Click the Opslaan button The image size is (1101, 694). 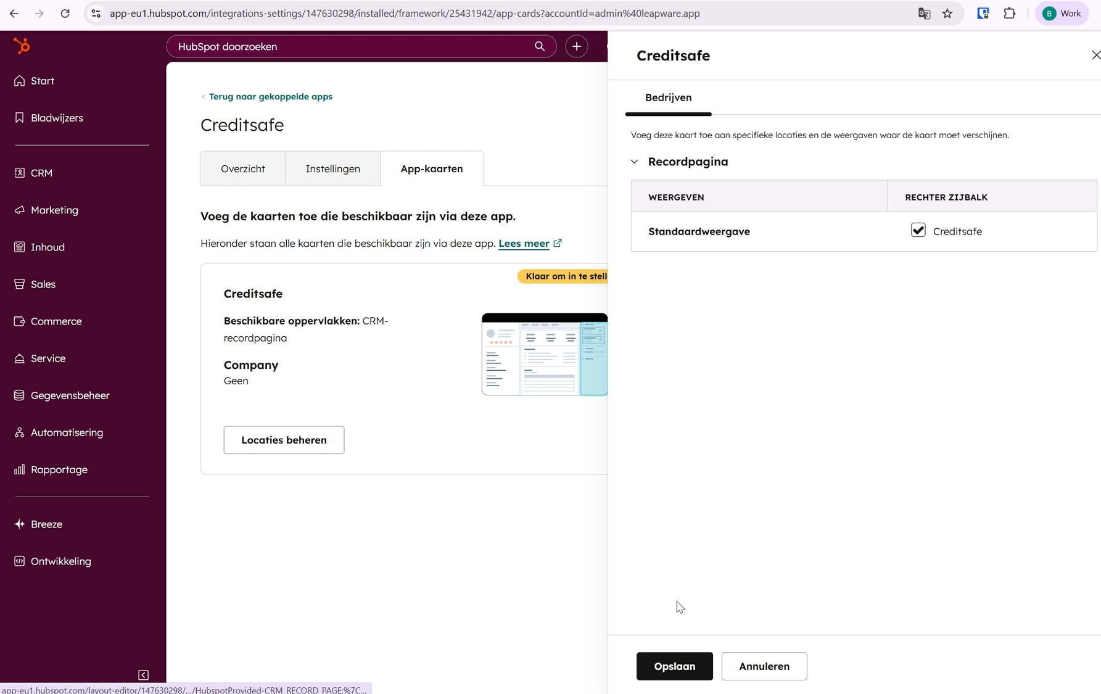tap(674, 666)
